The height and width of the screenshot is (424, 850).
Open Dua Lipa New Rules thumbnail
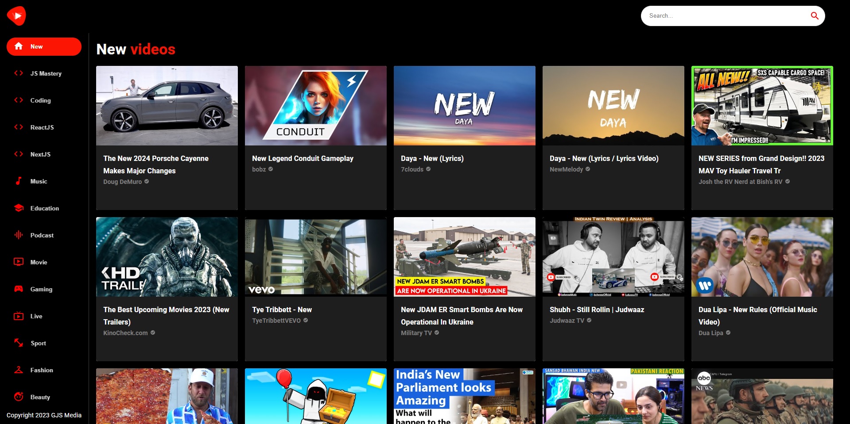[x=762, y=257]
